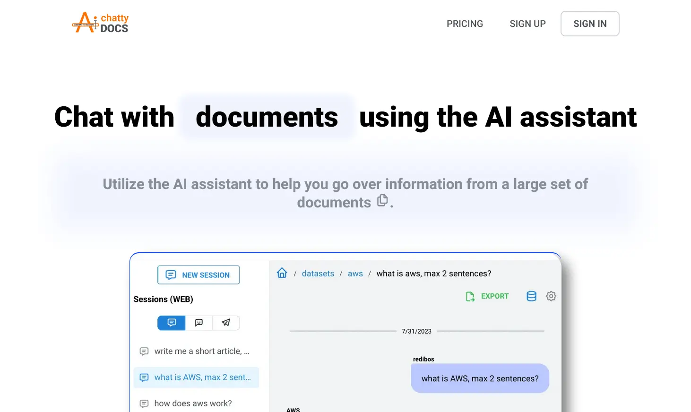The height and width of the screenshot is (412, 691).
Task: Select the SIGN UP menu item
Action: coord(527,23)
